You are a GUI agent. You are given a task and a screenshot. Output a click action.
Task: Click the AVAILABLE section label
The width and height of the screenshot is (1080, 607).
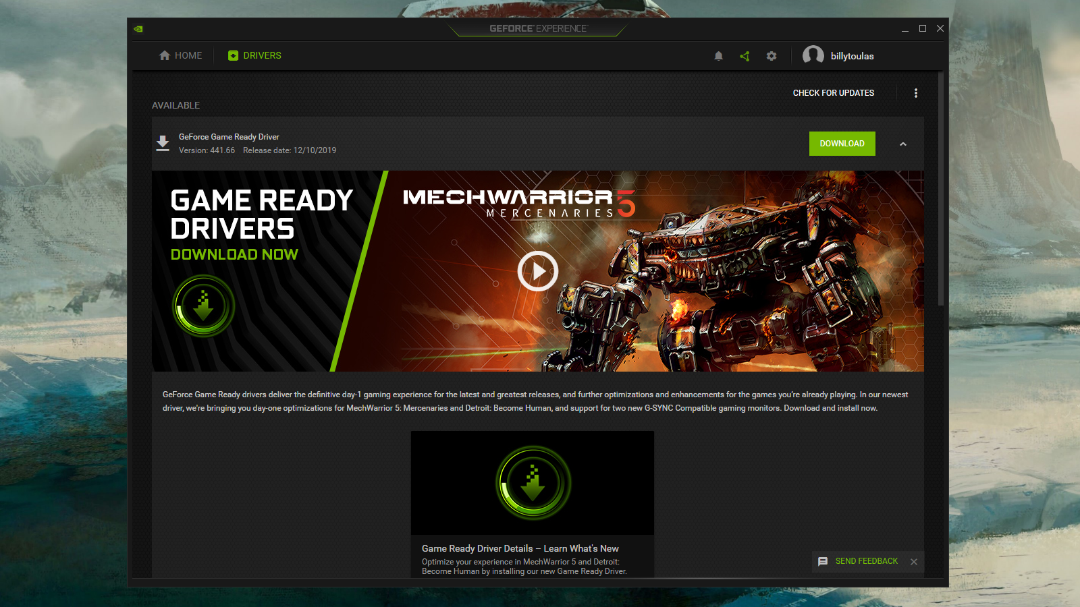pos(175,105)
